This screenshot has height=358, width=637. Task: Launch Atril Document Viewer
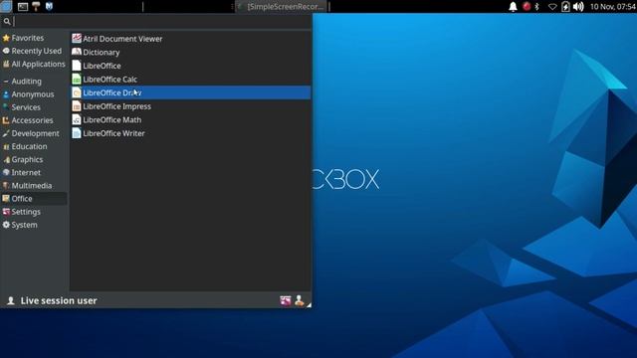coord(190,39)
